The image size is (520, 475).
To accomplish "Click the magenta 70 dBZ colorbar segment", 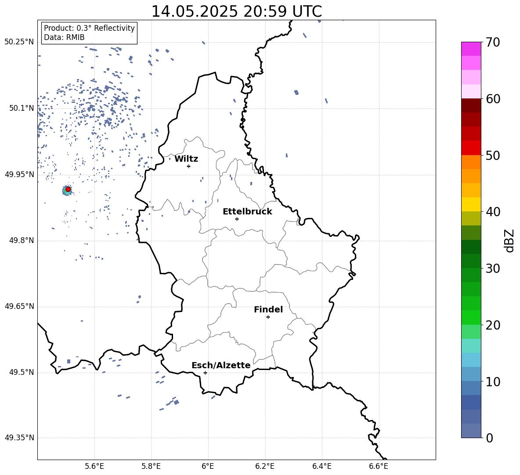I will pyautogui.click(x=471, y=49).
